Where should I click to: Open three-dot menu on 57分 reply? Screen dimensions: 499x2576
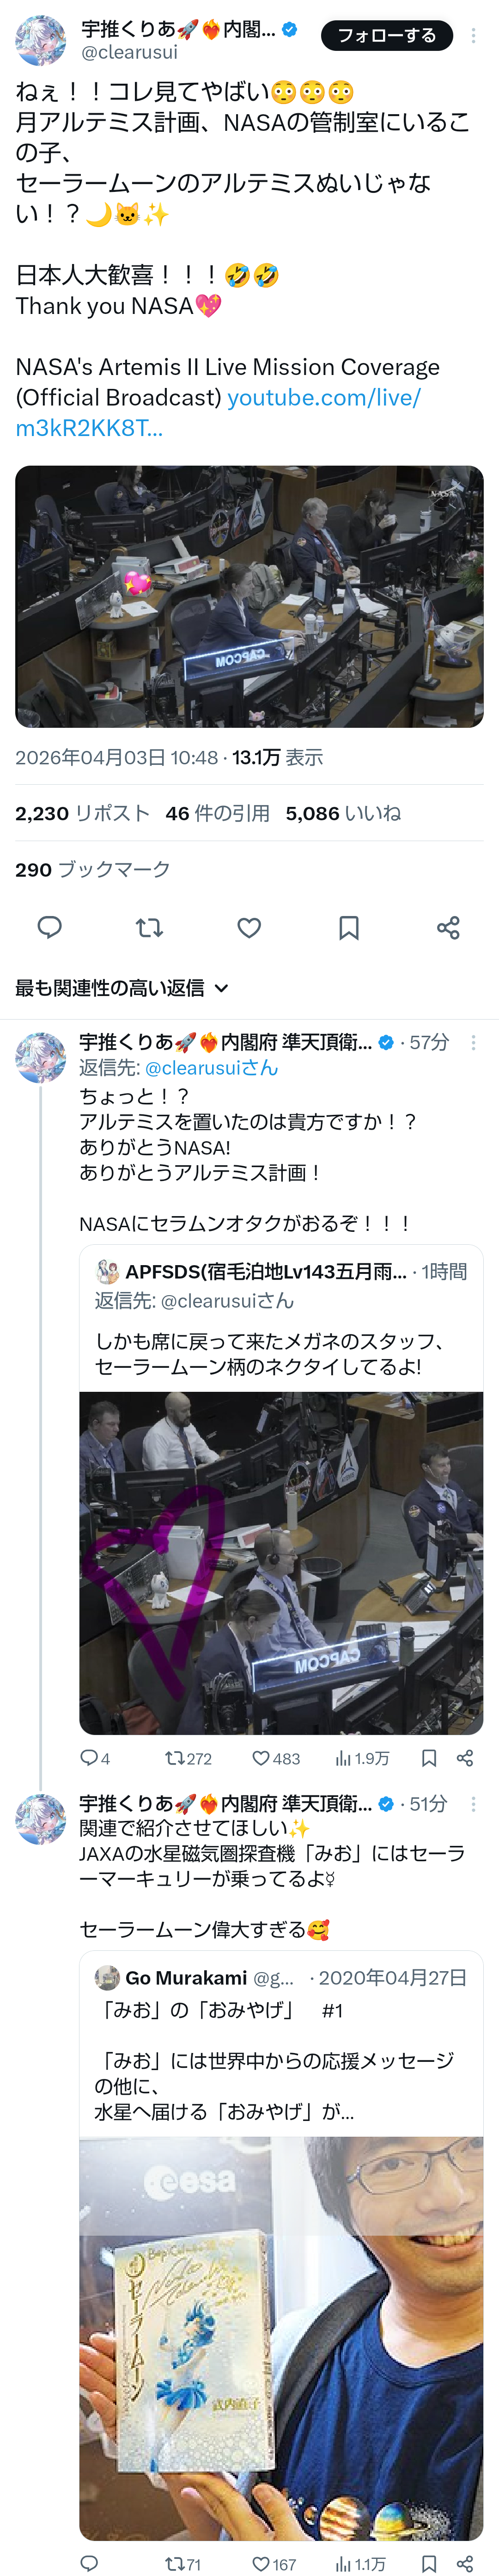click(x=473, y=1042)
